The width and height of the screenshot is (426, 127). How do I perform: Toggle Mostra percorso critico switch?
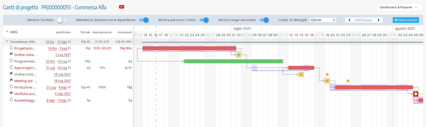[x=204, y=20]
